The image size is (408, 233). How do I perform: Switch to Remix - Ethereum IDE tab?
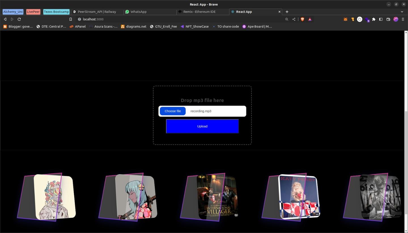(x=203, y=12)
